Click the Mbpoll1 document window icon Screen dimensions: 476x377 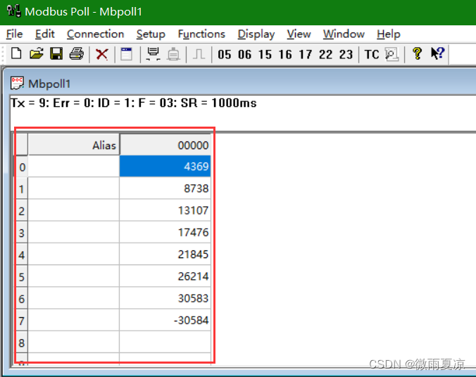click(x=17, y=83)
